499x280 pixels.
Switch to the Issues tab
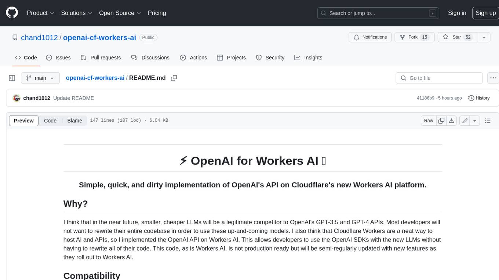(x=58, y=58)
